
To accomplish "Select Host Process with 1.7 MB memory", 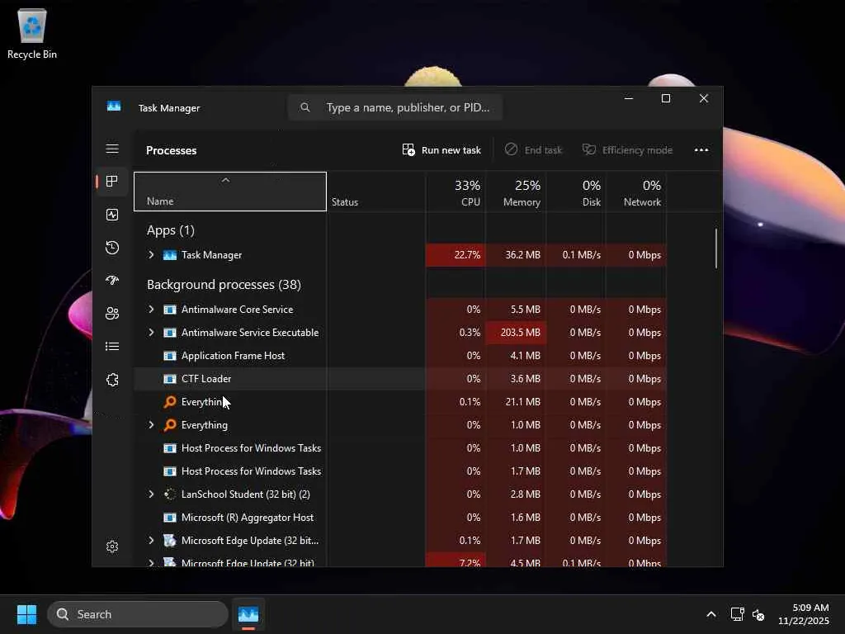I will pos(400,471).
